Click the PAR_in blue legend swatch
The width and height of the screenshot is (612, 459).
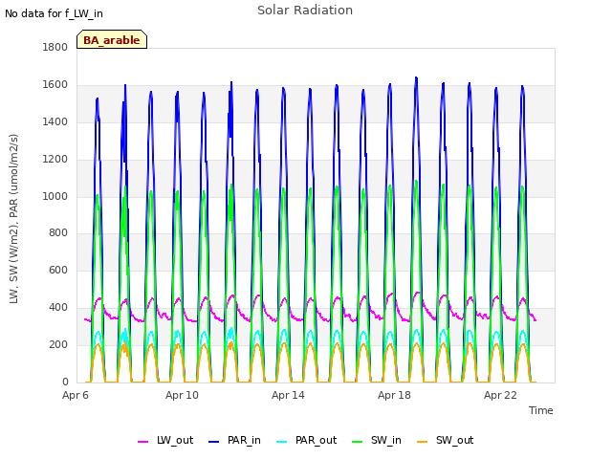[x=213, y=442]
